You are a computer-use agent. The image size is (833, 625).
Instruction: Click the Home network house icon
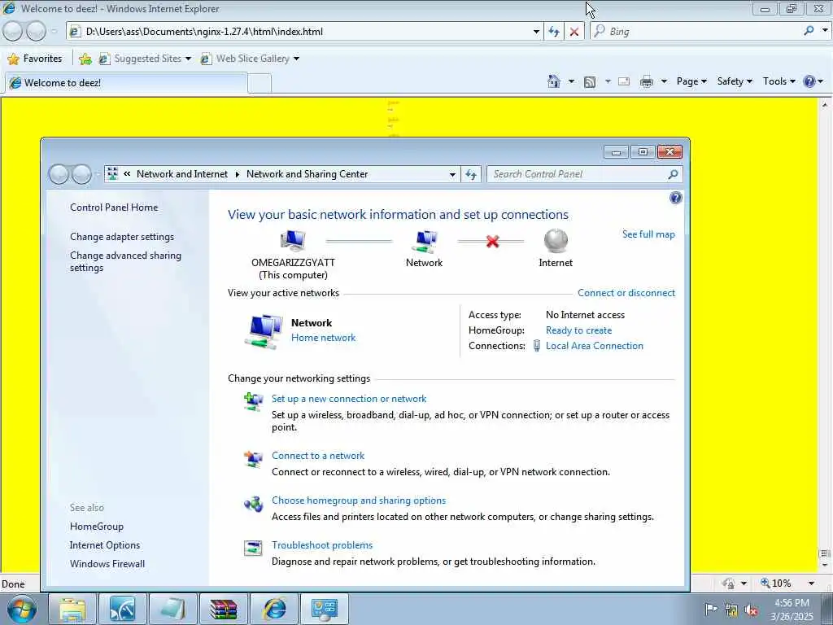click(x=264, y=331)
